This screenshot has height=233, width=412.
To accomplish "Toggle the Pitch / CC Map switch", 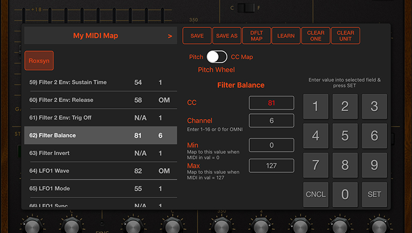I will (x=217, y=57).
